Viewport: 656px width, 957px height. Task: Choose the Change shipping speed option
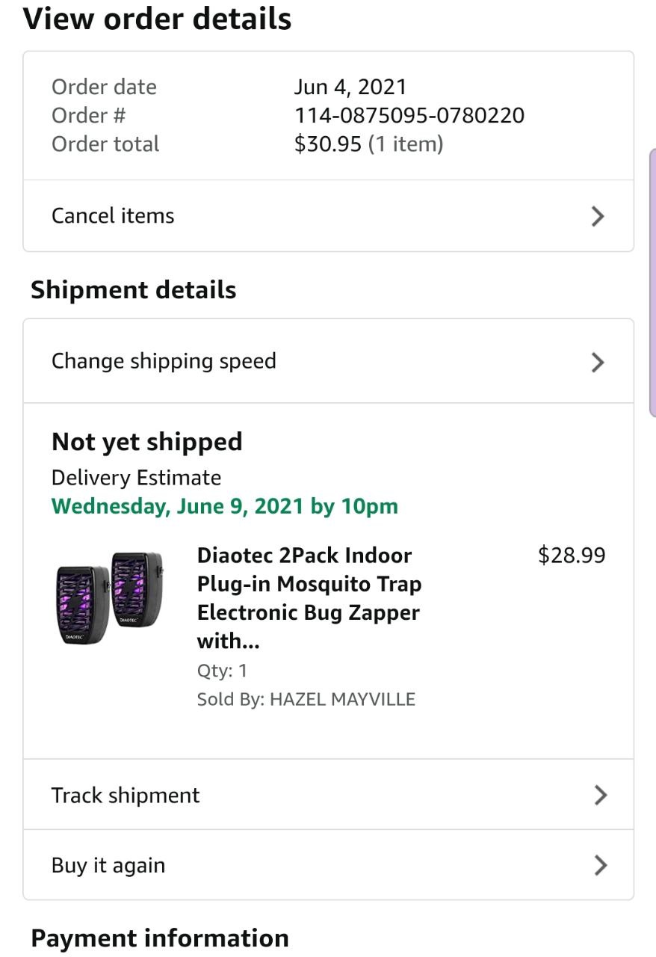pyautogui.click(x=164, y=361)
